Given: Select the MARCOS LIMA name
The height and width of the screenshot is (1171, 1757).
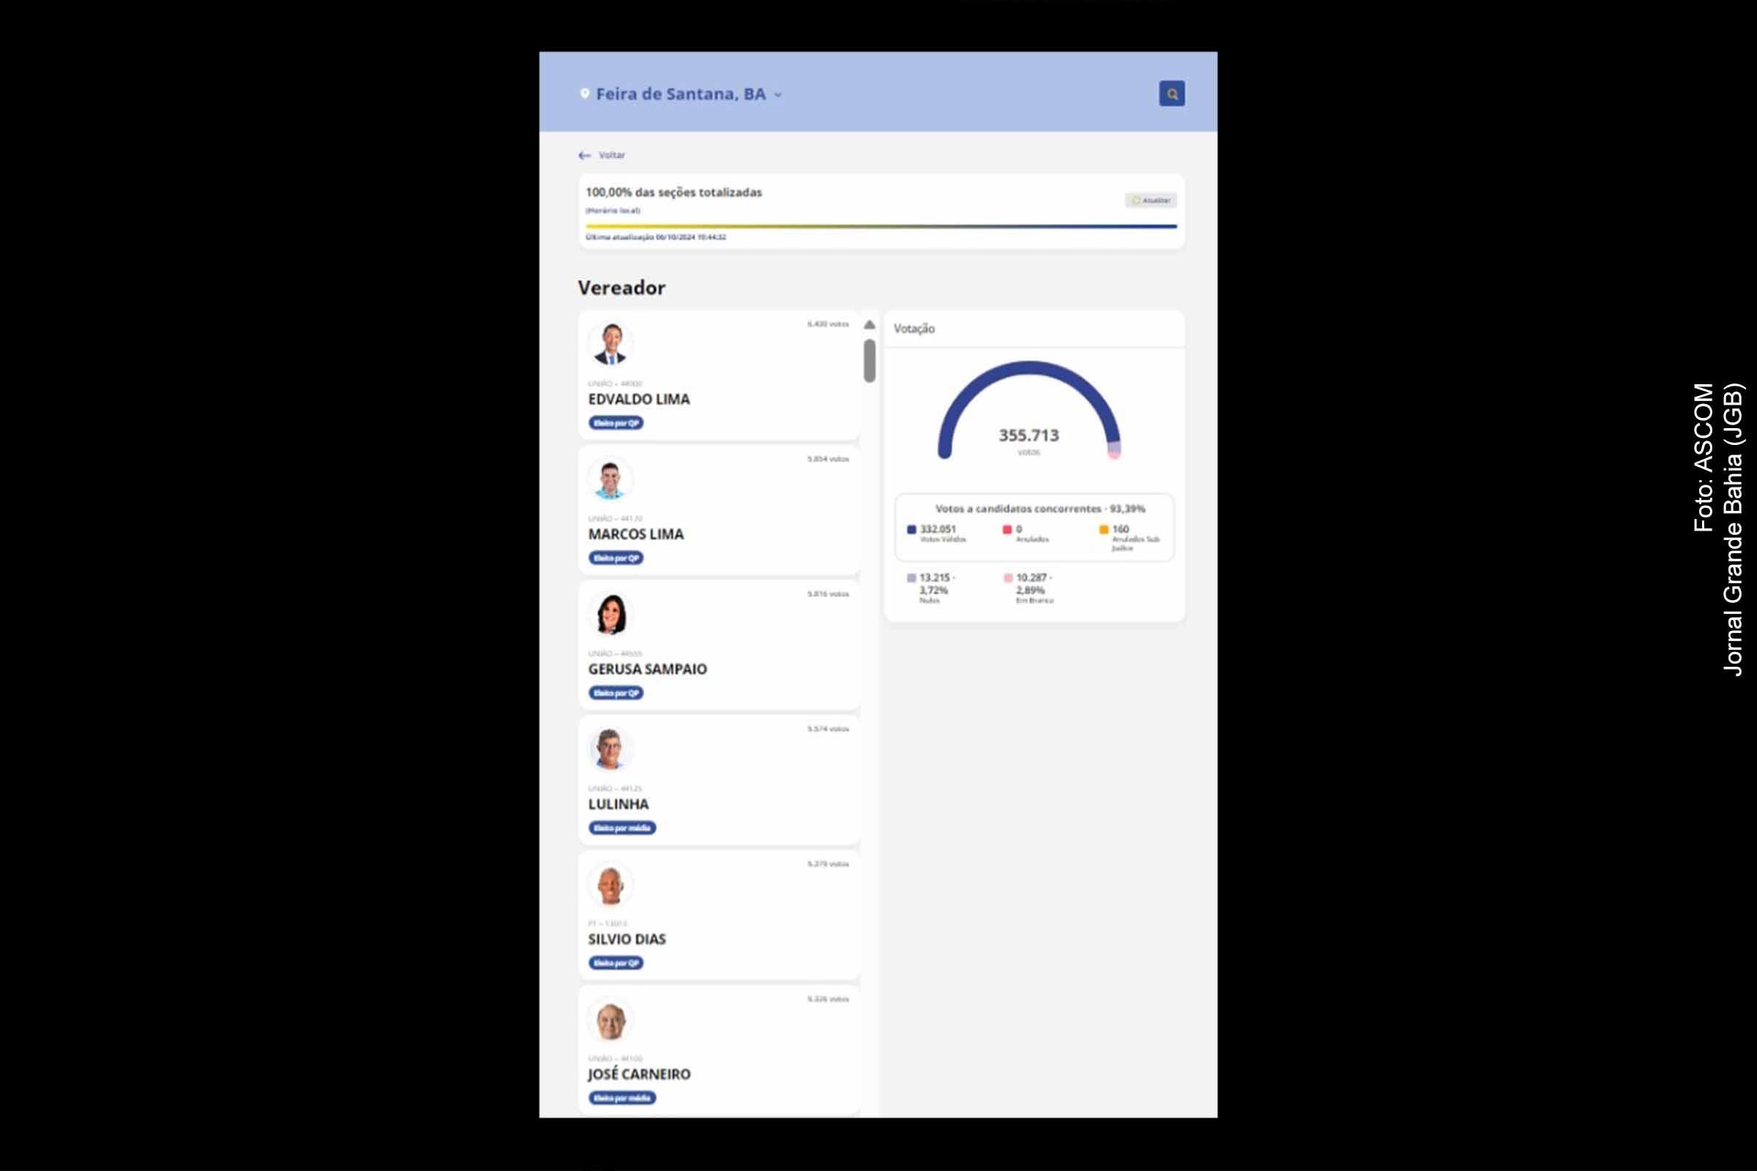Looking at the screenshot, I should pos(635,535).
